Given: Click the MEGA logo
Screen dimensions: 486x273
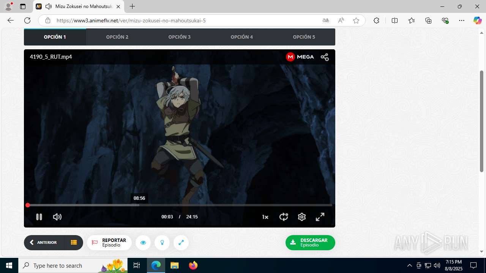Looking at the screenshot, I should coord(300,57).
